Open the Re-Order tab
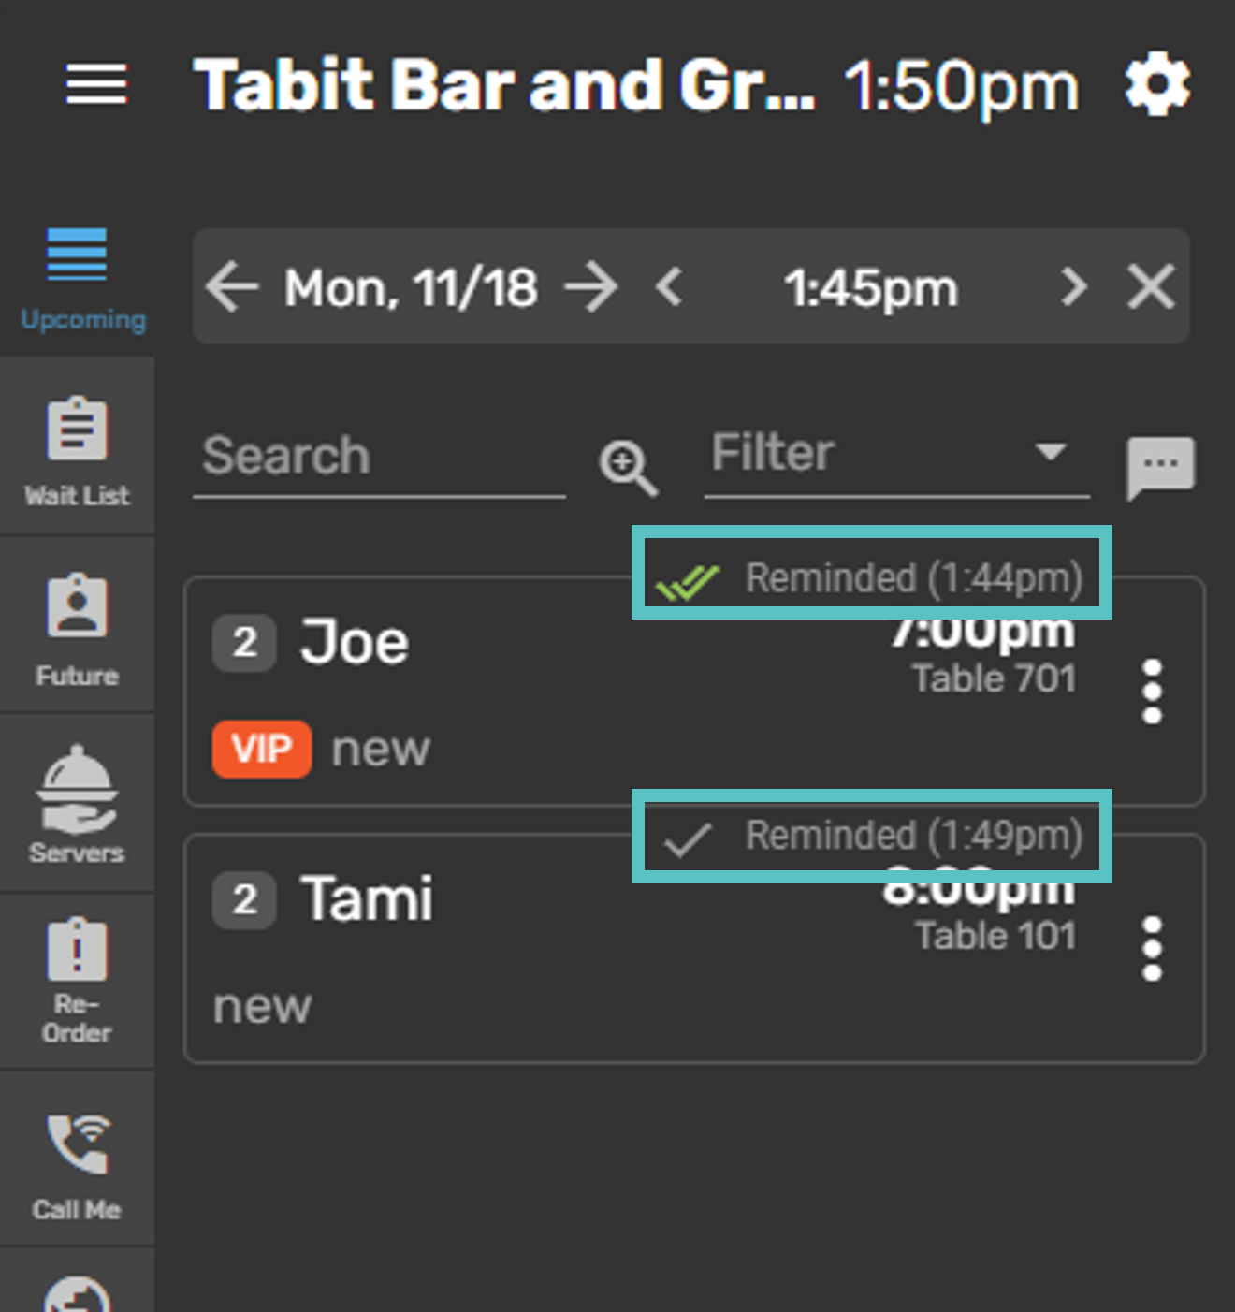Viewport: 1235px width, 1312px height. tap(77, 980)
